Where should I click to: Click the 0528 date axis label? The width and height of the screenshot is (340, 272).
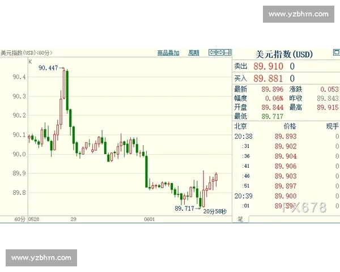pos(34,219)
